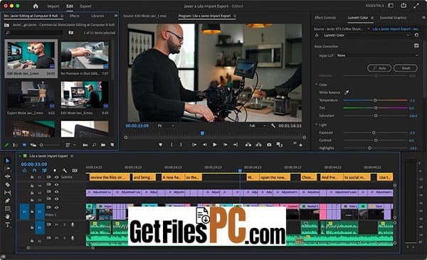The image size is (427, 260).
Task: Toggle closed captions track options button
Action: 75,171
